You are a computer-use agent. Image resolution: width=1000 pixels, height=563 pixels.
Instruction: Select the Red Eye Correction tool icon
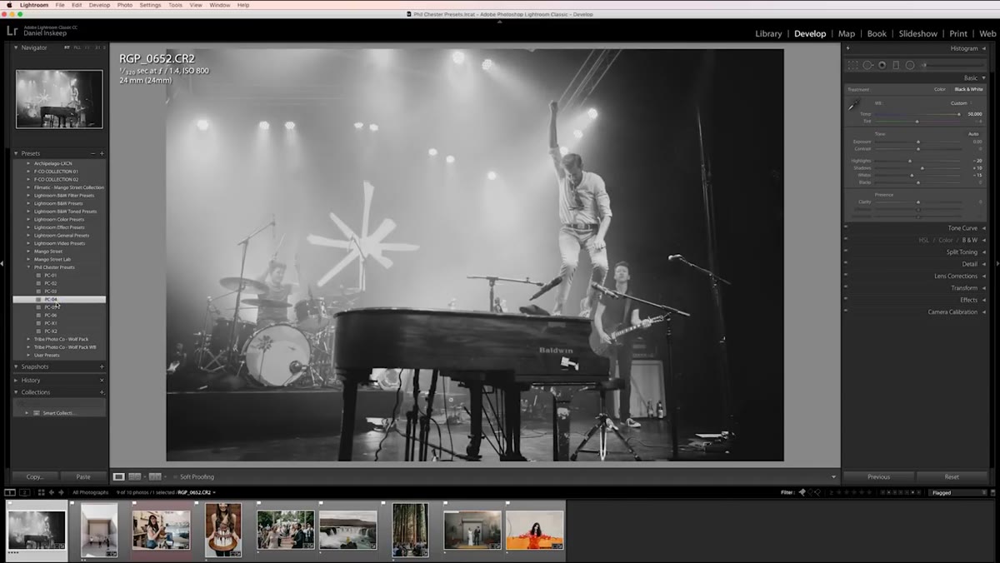click(882, 65)
